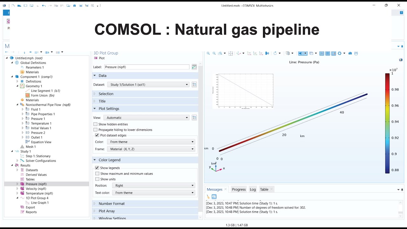Expand the Number Format section
Viewport: 407px width, 229px height.
[x=145, y=204]
